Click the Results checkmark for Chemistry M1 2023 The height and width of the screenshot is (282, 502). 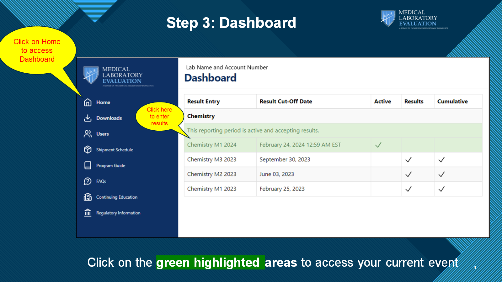click(x=408, y=189)
